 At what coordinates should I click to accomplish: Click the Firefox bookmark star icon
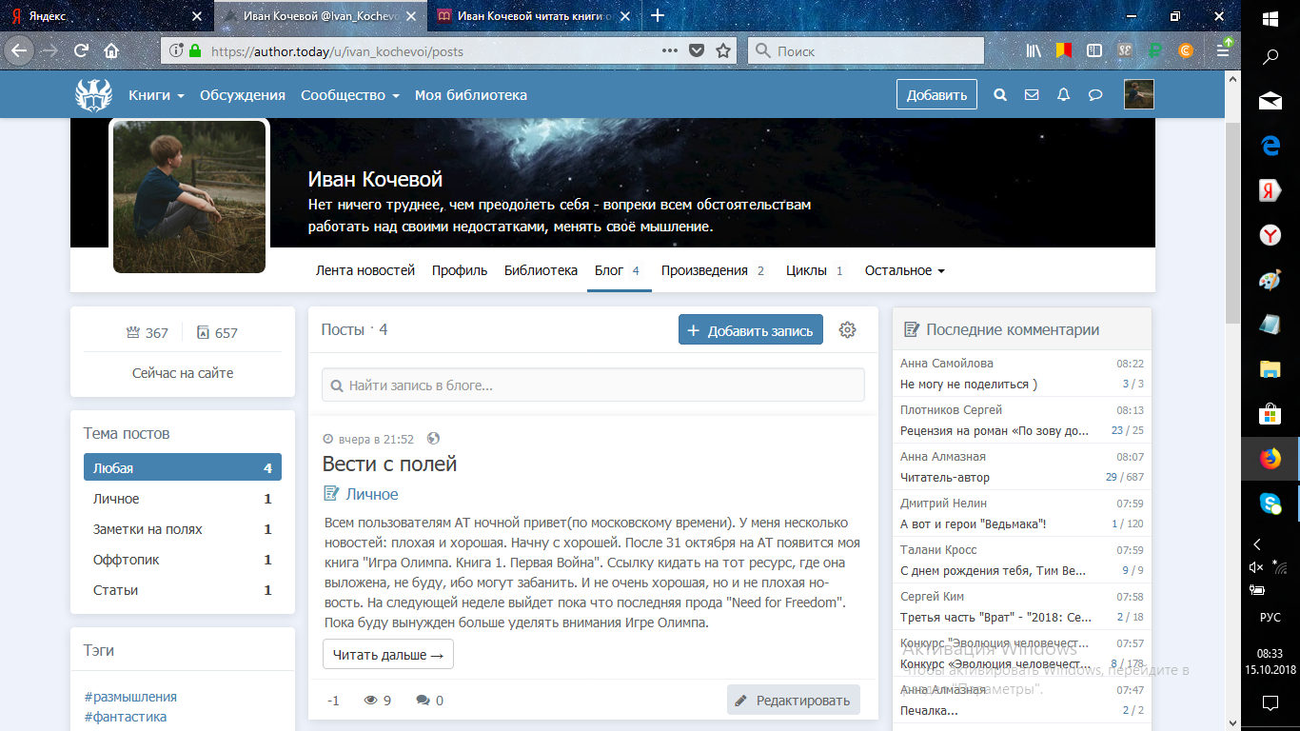click(x=723, y=51)
